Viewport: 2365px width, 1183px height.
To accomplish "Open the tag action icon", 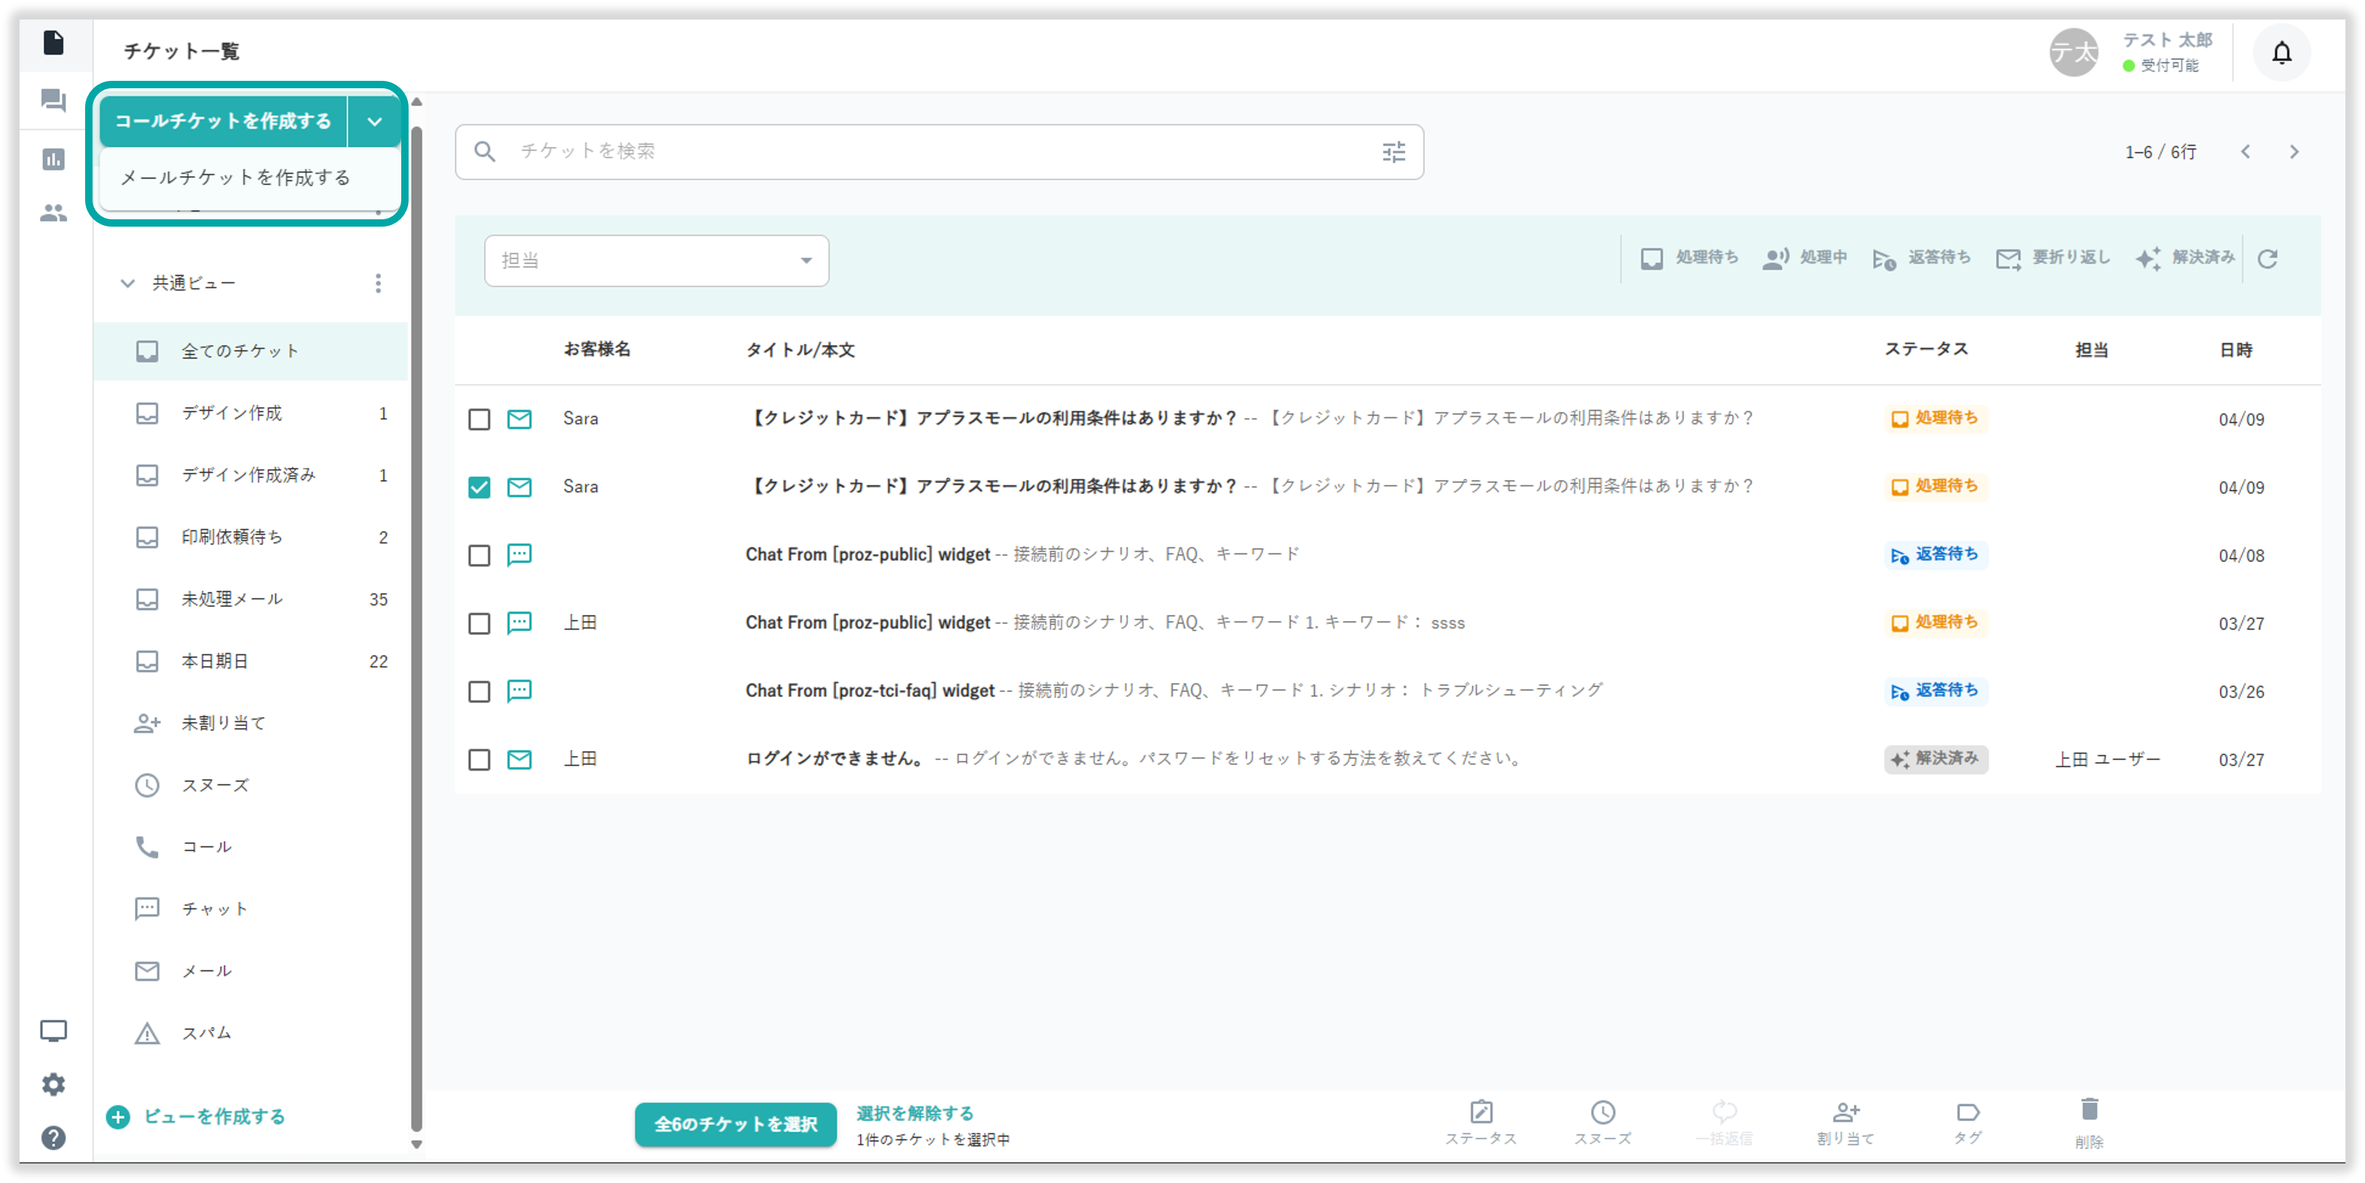I will click(x=1966, y=1113).
